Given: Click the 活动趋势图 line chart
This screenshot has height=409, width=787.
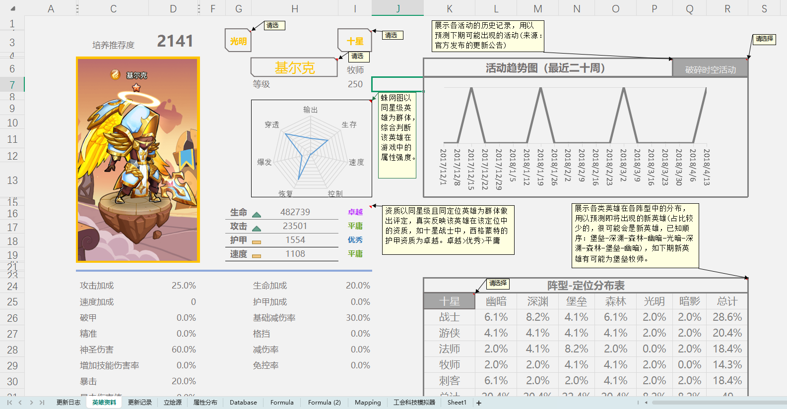Looking at the screenshot, I should [x=586, y=136].
